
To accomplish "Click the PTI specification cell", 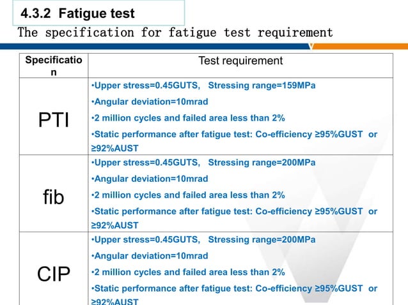I will 54,119.
